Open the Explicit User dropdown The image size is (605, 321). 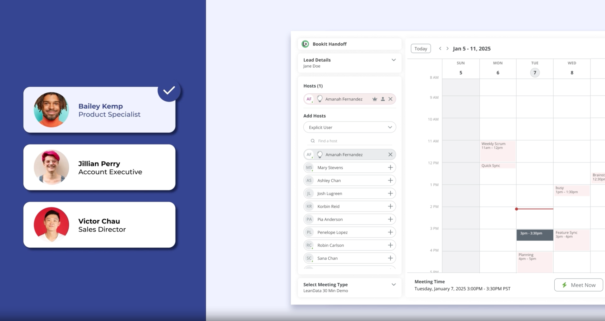pyautogui.click(x=350, y=127)
